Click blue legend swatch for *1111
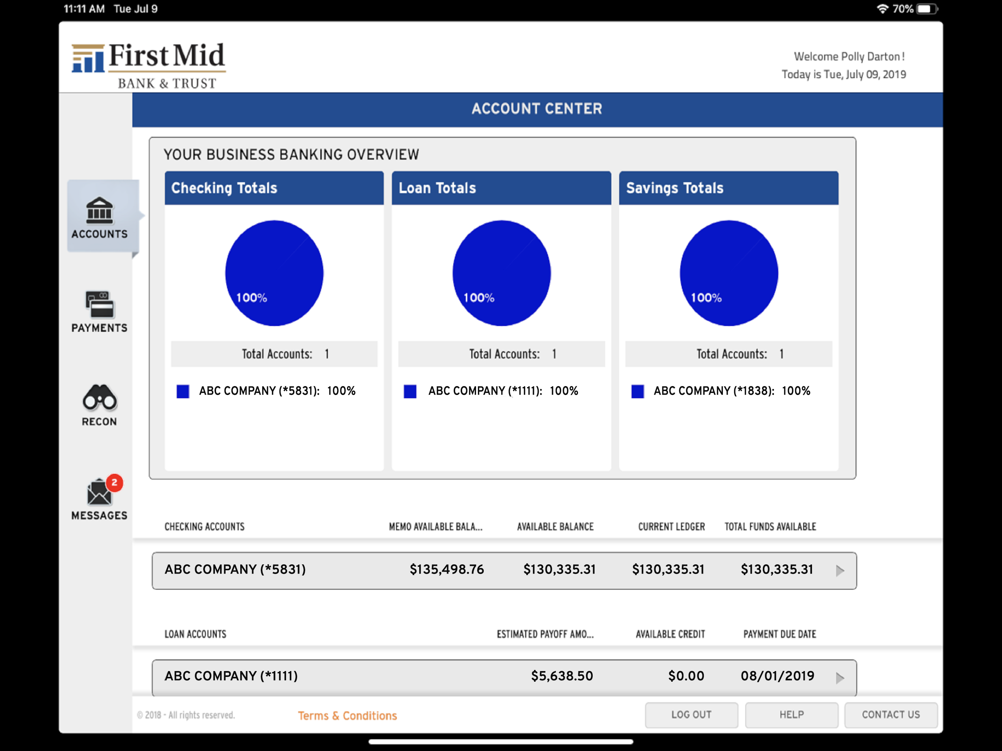The width and height of the screenshot is (1002, 751). tap(410, 391)
